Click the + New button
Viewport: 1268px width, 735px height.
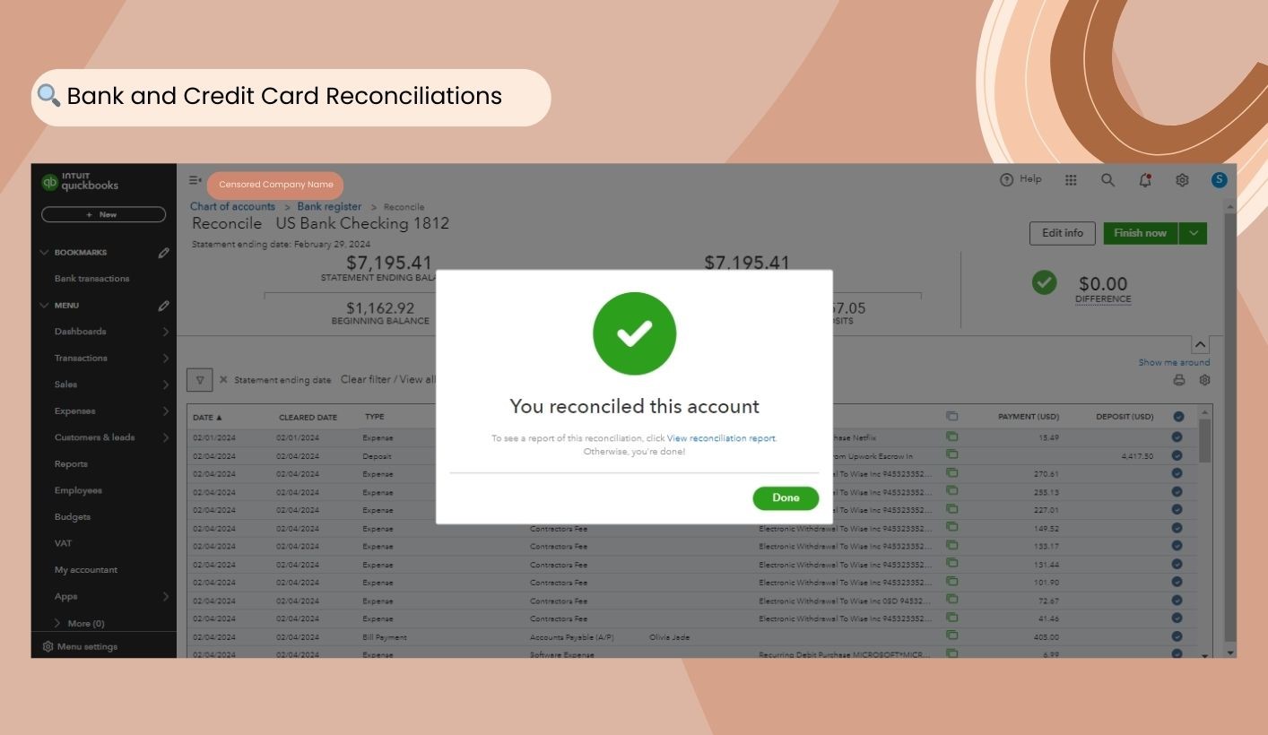point(103,215)
